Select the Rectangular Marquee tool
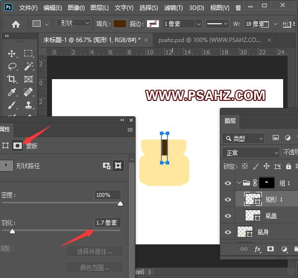 coord(28,53)
